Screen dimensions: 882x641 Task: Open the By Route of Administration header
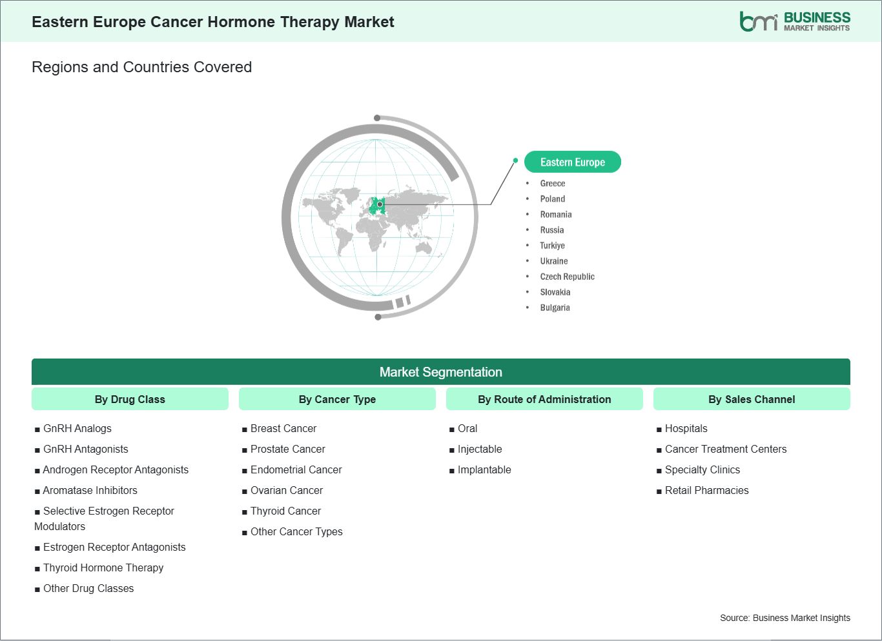click(544, 399)
